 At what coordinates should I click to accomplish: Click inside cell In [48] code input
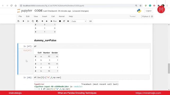point(91,78)
